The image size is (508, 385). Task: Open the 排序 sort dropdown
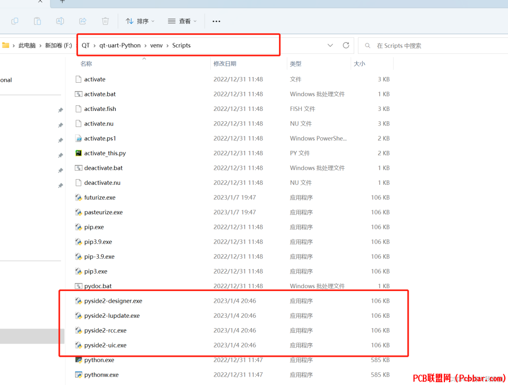click(140, 21)
